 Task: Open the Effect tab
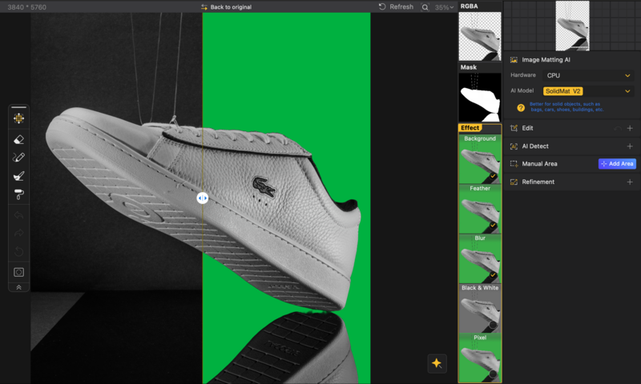[x=470, y=128]
